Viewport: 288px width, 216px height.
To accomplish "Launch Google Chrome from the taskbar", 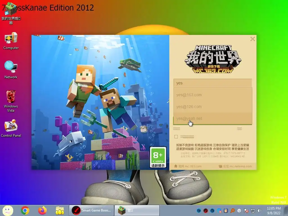I will click(25, 210).
